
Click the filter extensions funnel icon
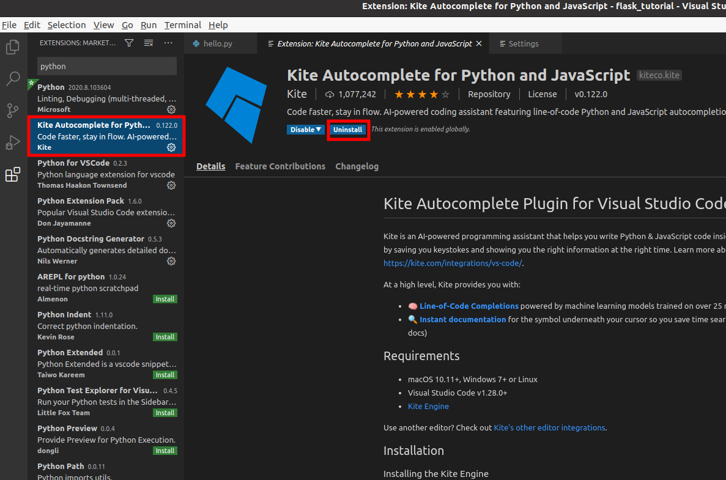129,43
